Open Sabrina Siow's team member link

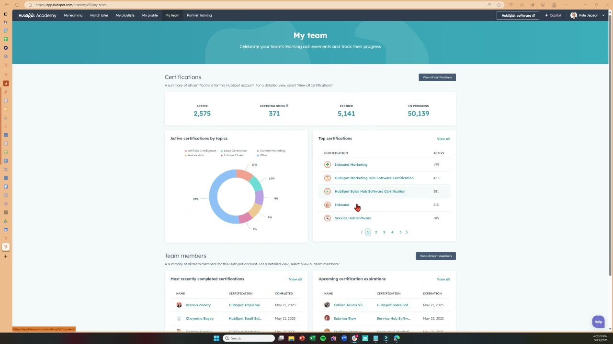pos(345,319)
